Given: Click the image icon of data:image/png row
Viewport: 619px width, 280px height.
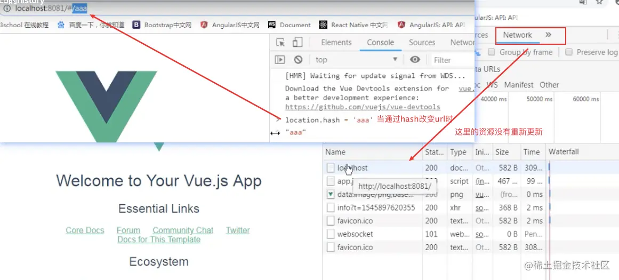Looking at the screenshot, I should click(x=331, y=195).
